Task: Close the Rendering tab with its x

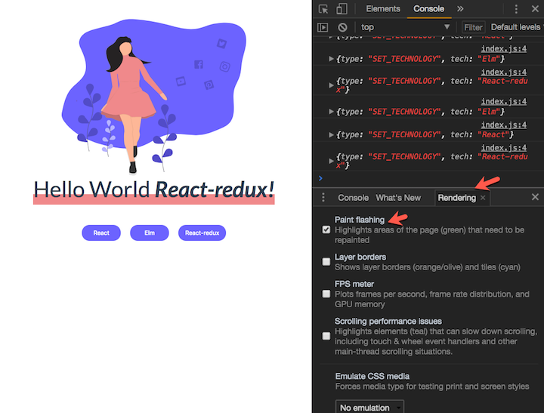Action: (484, 198)
